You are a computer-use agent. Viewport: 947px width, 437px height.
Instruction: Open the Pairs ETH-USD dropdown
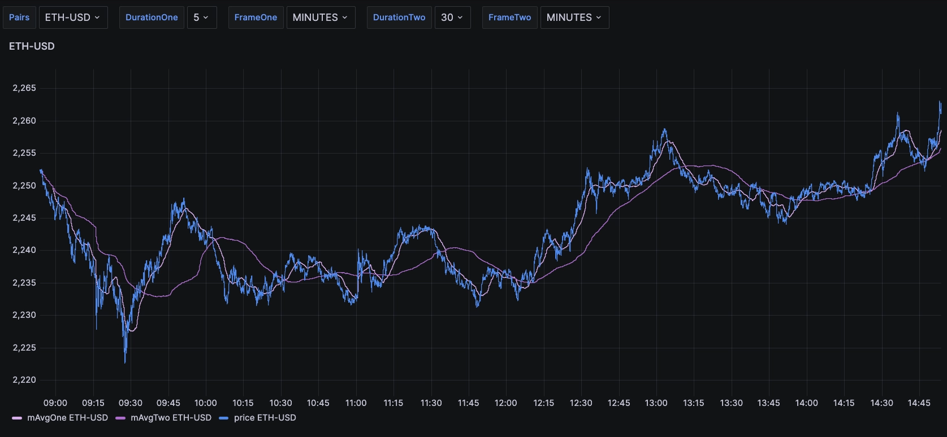click(73, 18)
